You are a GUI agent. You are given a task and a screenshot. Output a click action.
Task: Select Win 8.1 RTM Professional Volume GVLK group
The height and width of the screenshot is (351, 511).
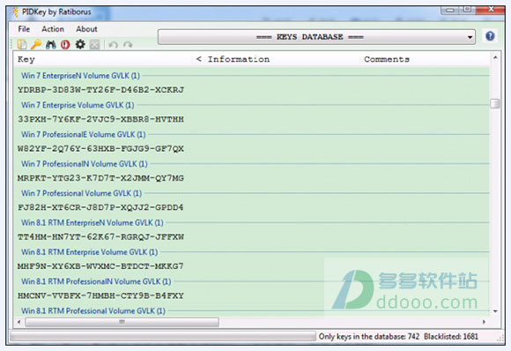pos(93,310)
